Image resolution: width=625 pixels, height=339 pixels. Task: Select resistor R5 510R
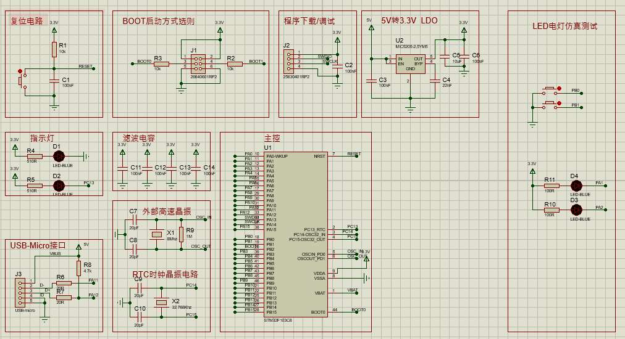point(35,186)
